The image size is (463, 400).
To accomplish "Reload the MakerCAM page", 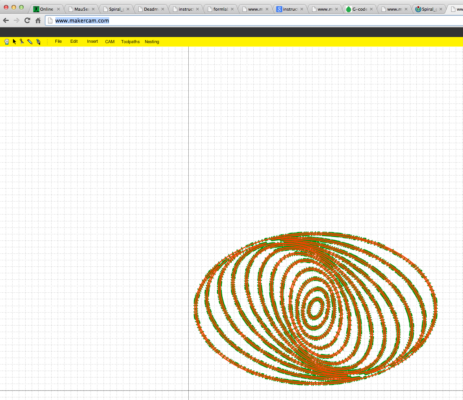I will 27,21.
